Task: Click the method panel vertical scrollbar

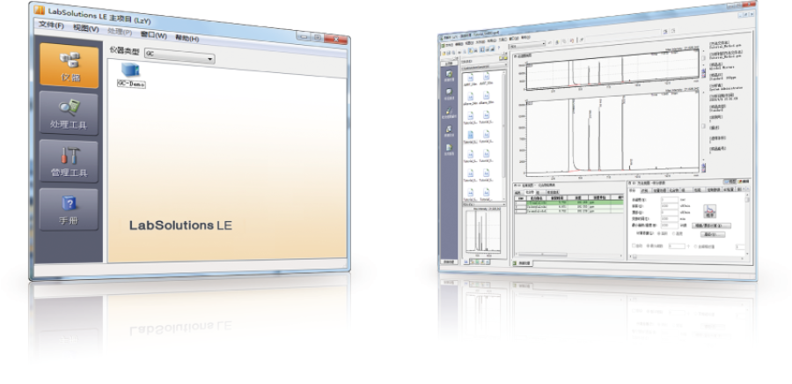Action: pyautogui.click(x=747, y=225)
